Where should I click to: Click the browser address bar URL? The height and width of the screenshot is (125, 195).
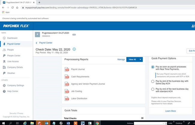[81, 8]
